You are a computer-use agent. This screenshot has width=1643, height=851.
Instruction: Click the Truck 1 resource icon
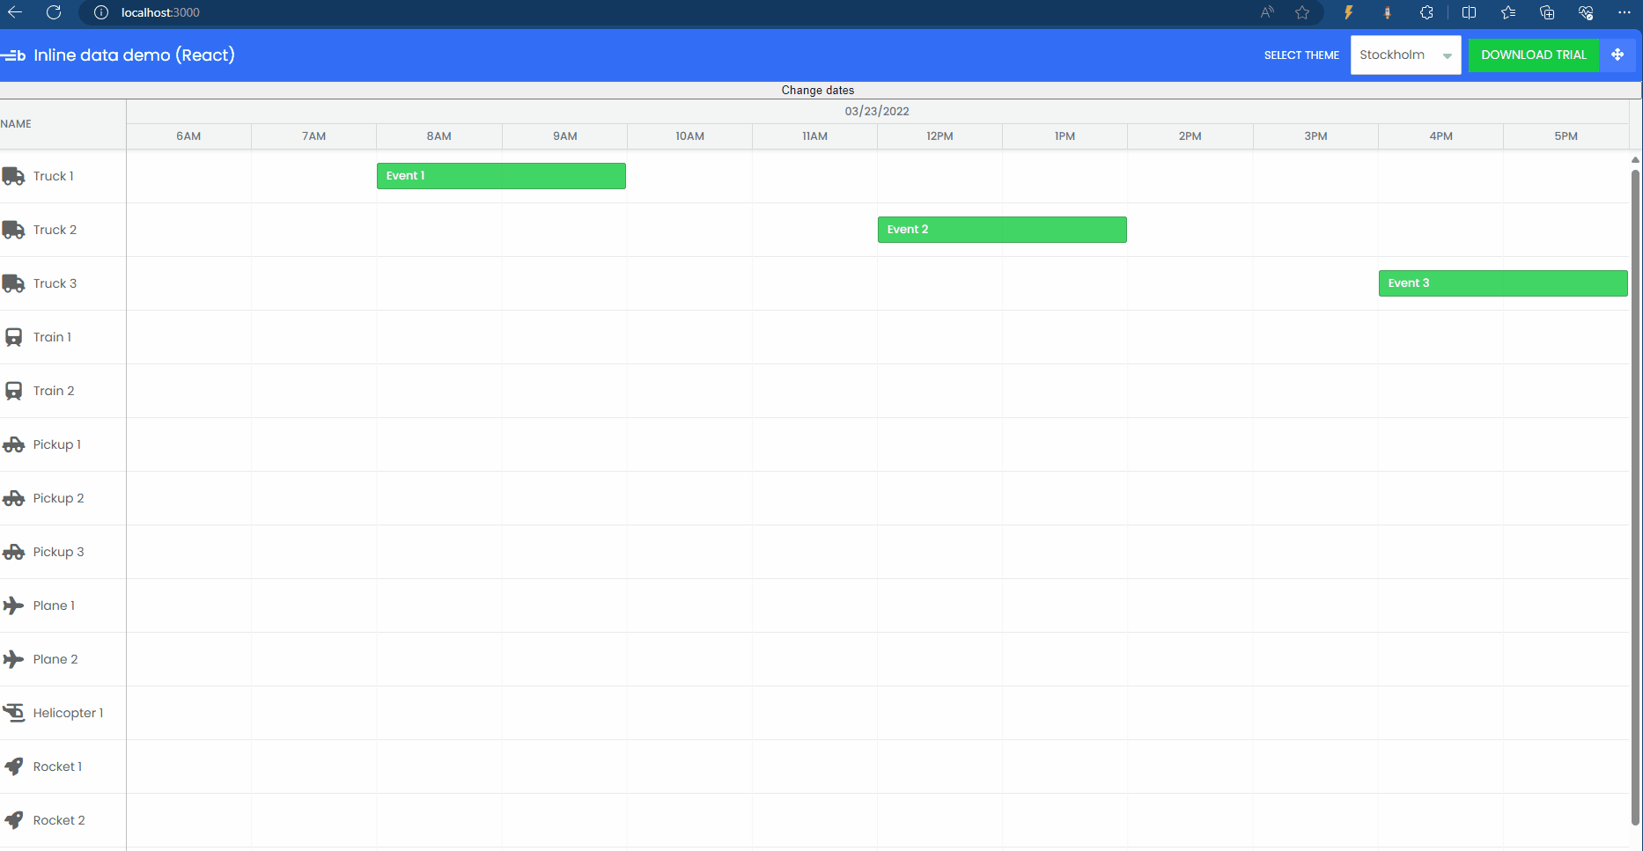click(12, 176)
